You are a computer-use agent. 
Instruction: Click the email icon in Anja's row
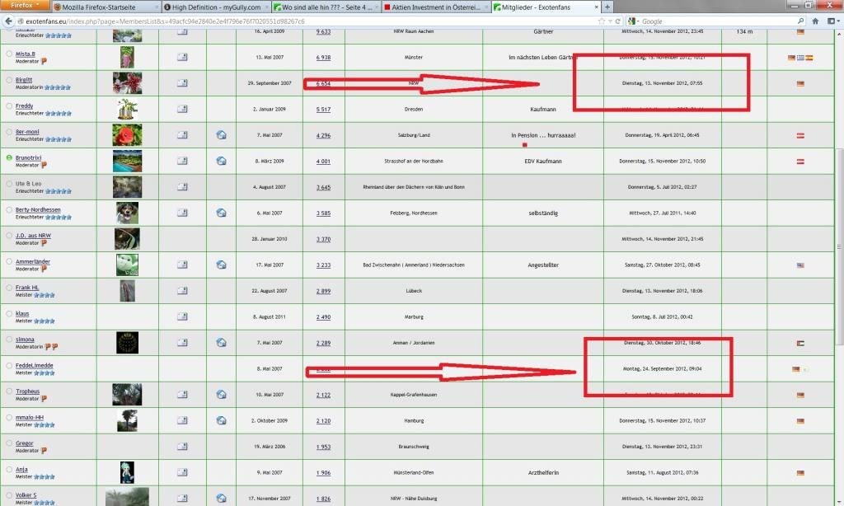click(x=182, y=472)
